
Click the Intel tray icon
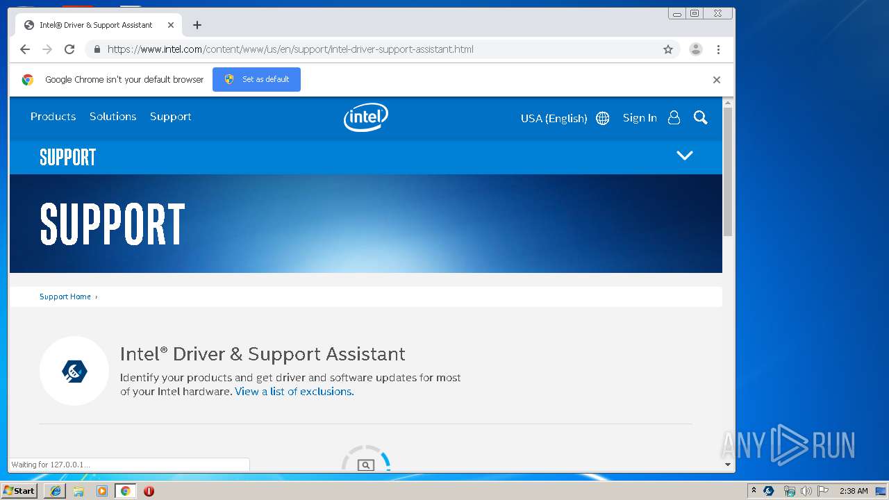769,491
